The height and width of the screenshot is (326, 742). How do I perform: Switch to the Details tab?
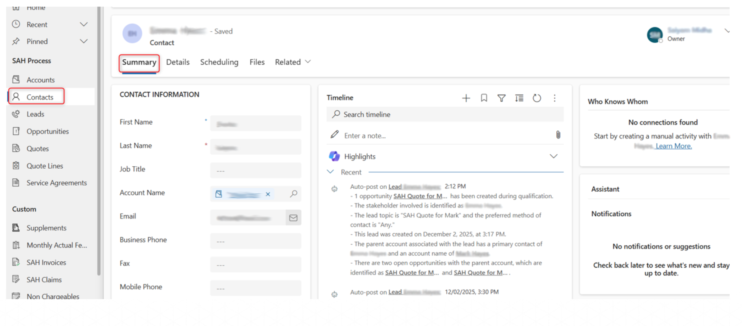(x=178, y=62)
